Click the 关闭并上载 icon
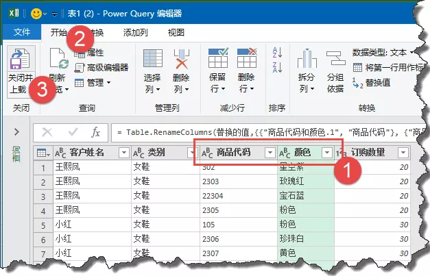Image resolution: width=430 pixels, height=276 pixels. [x=20, y=59]
